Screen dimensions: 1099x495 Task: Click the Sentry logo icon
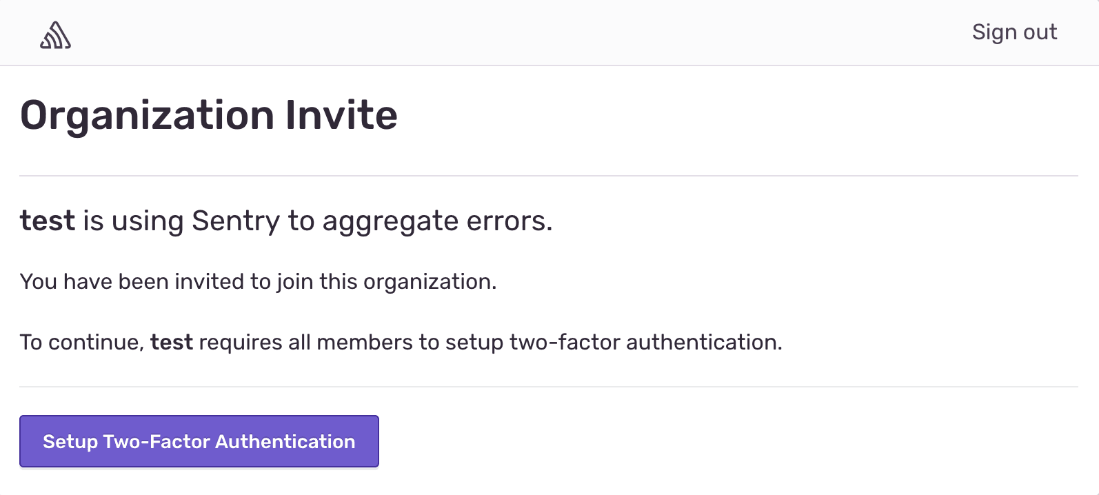[55, 35]
